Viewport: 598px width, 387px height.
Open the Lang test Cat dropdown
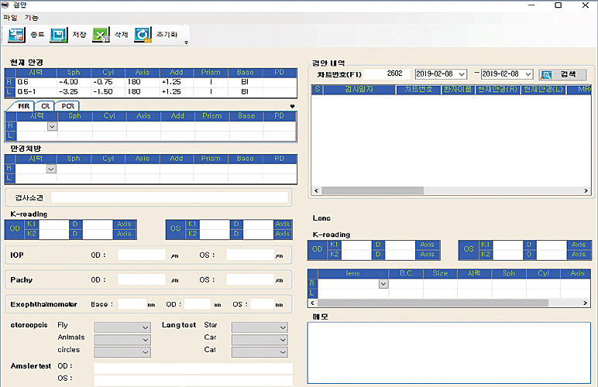[259, 352]
